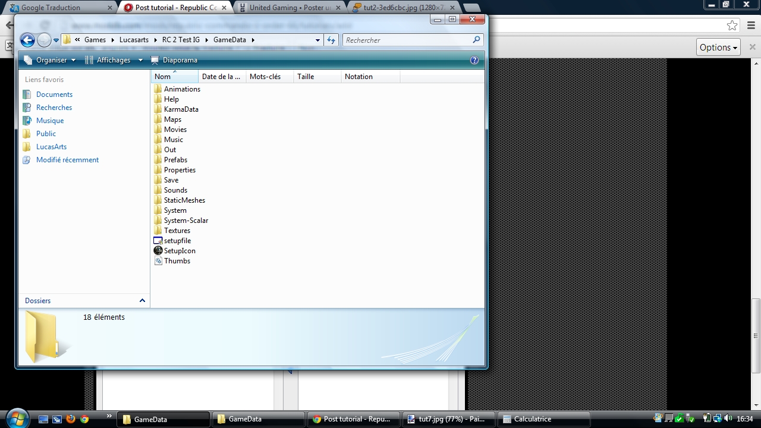Sort by the Nom column header
Image resolution: width=761 pixels, height=428 pixels.
(x=175, y=77)
